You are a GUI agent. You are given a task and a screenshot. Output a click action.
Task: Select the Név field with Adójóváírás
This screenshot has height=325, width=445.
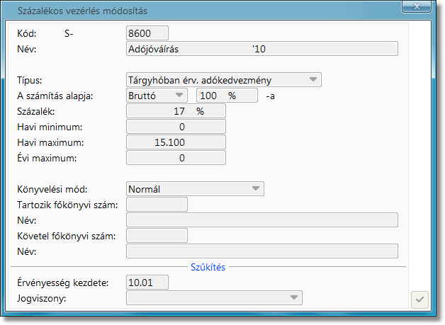pos(261,49)
